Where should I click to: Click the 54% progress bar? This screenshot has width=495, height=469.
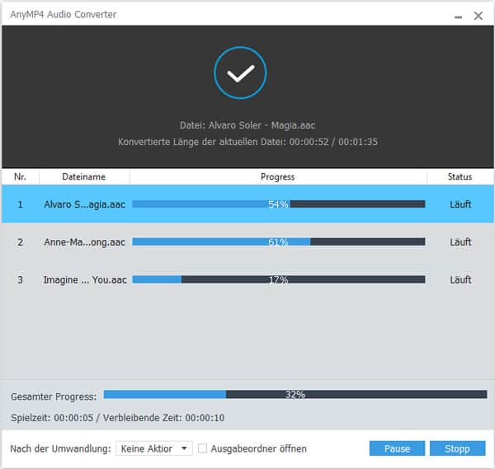click(x=279, y=204)
